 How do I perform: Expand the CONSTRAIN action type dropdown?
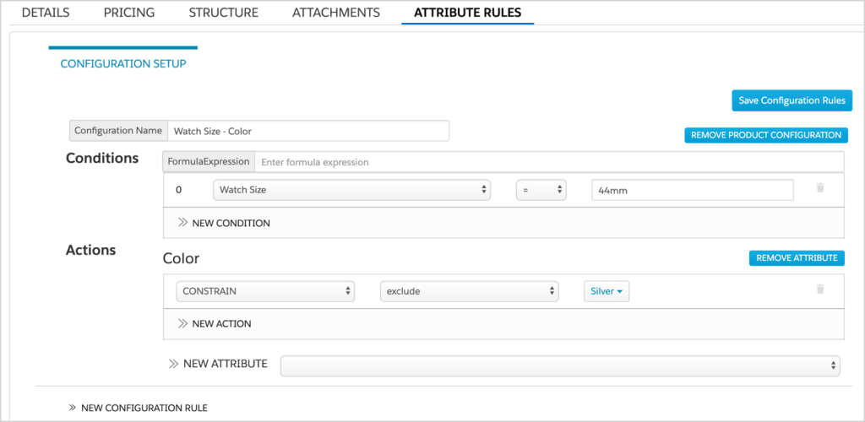click(265, 291)
